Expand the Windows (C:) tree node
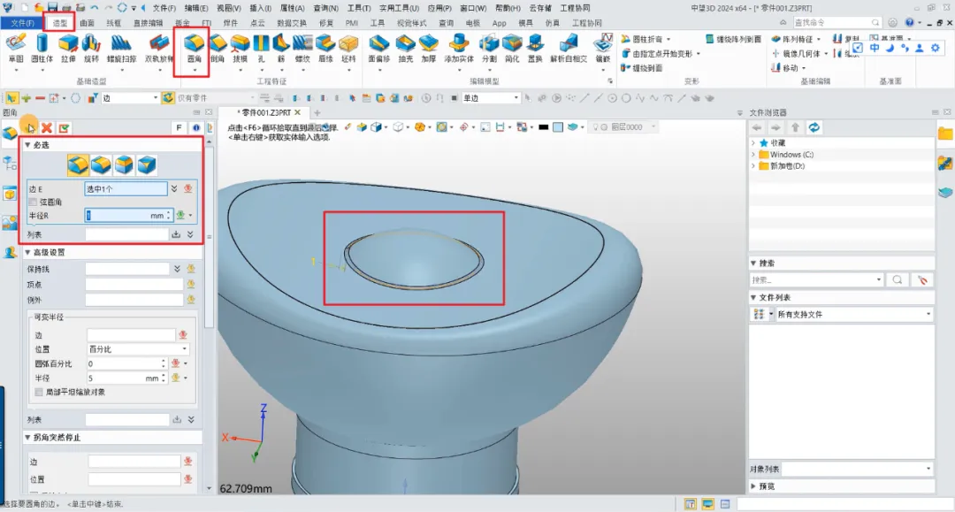This screenshot has width=955, height=512. tap(753, 155)
